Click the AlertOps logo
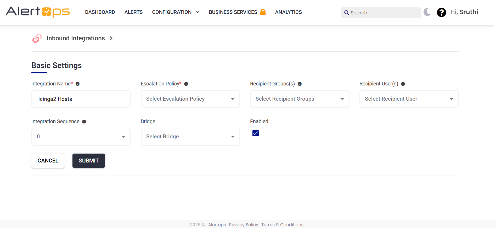Viewport: 496px width, 228px height. [x=38, y=12]
